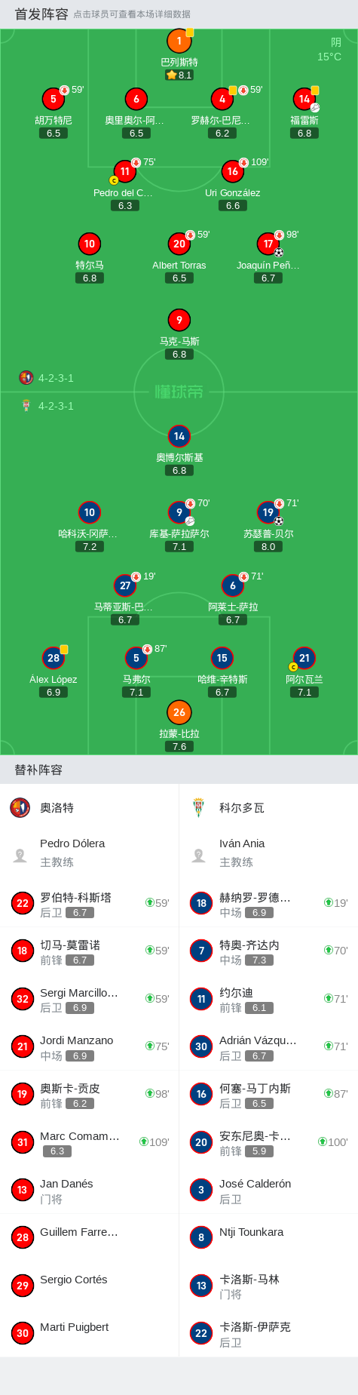Tap 奥博尔斯基 number 14 player icon
The width and height of the screenshot is (358, 1395).
click(x=179, y=436)
